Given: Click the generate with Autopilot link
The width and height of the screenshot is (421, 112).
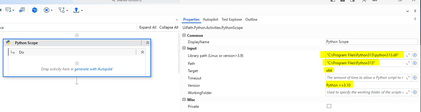Looking at the screenshot, I should [93, 69].
